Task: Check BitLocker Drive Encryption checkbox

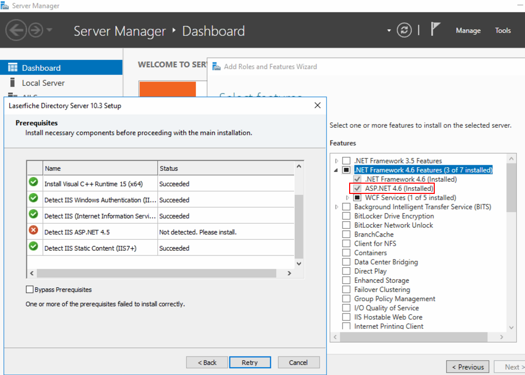Action: click(x=346, y=216)
